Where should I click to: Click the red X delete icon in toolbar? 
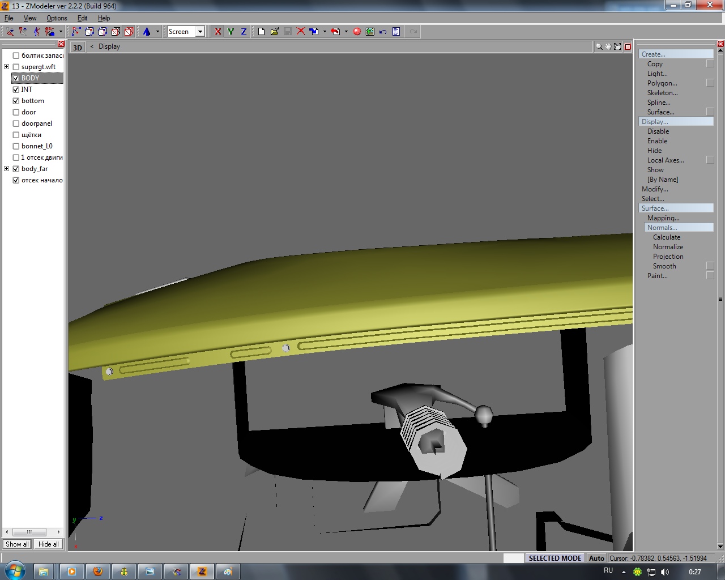[x=301, y=32]
